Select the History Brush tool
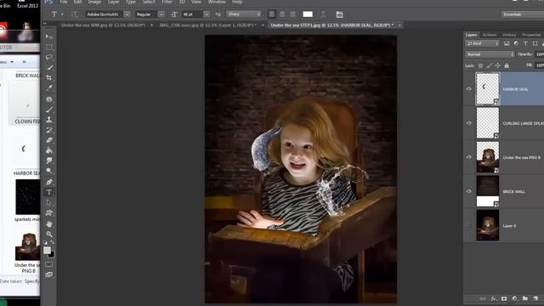The image size is (544, 306). (49, 130)
